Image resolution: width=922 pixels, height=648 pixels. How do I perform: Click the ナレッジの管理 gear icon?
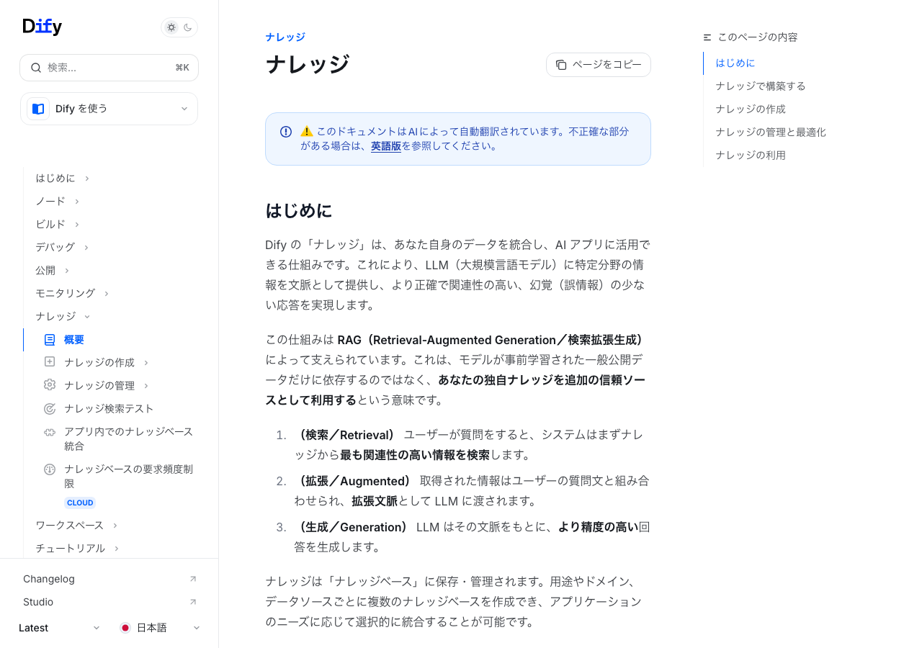coord(50,385)
